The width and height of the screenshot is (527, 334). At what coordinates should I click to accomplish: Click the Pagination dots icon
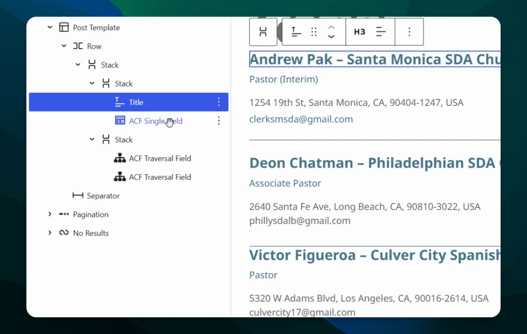click(64, 214)
